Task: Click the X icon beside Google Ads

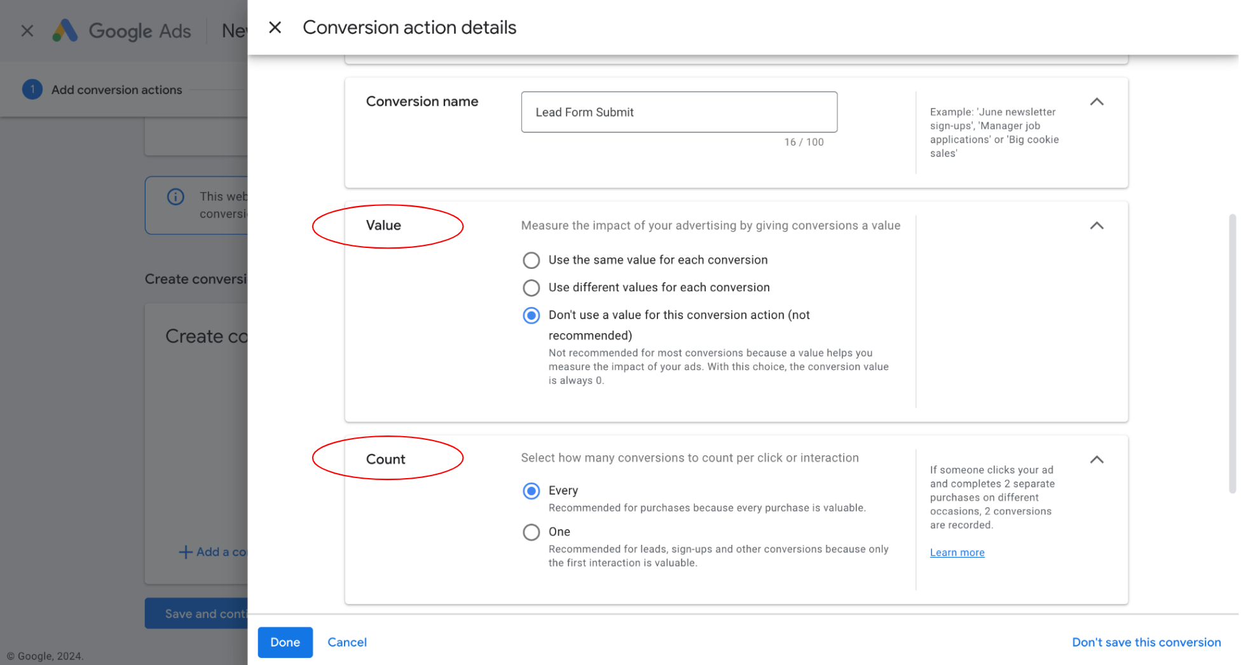Action: point(27,31)
